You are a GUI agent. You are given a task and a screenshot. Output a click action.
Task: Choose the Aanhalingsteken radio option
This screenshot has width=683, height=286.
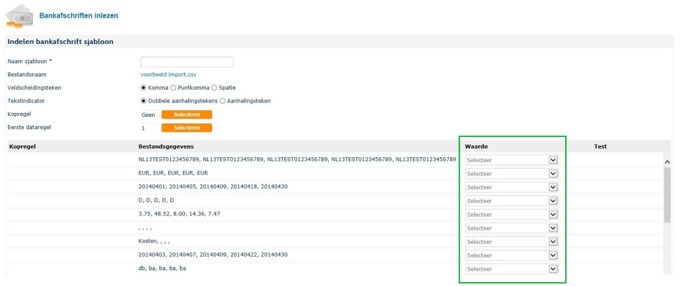point(222,101)
